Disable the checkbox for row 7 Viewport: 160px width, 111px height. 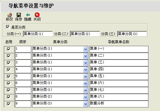pos(9,90)
